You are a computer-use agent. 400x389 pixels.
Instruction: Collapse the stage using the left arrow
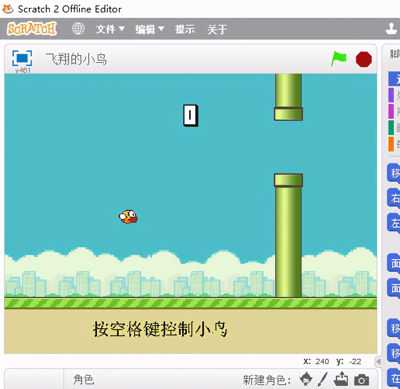pyautogui.click(x=378, y=361)
